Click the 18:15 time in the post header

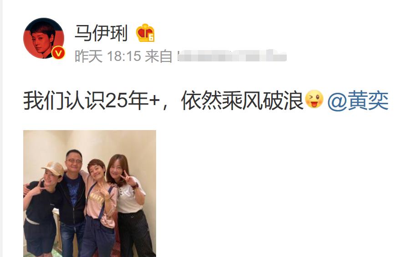(x=124, y=56)
